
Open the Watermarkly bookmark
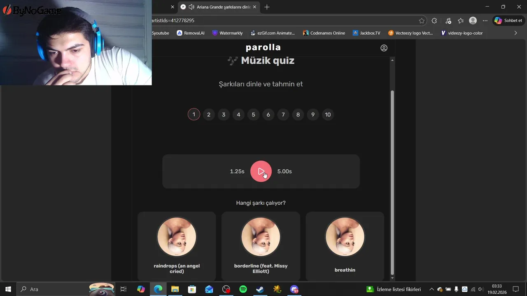(x=227, y=33)
